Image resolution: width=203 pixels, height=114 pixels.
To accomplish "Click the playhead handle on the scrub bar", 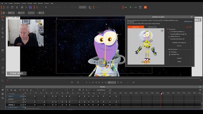I will tap(20, 78).
